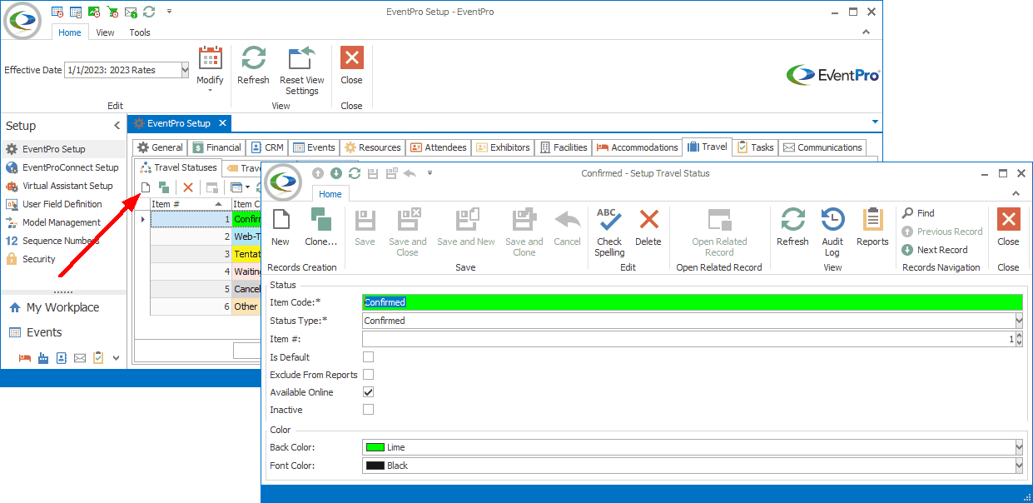Click the green refresh arrows in main quick access toolbar
Viewport: 1033px width, 503px height.
(149, 12)
